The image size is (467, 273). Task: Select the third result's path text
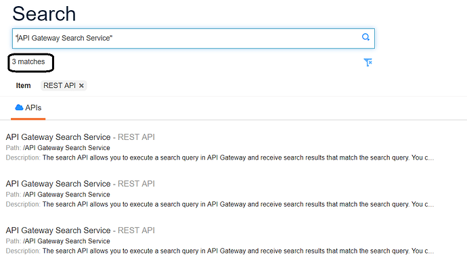(x=66, y=241)
